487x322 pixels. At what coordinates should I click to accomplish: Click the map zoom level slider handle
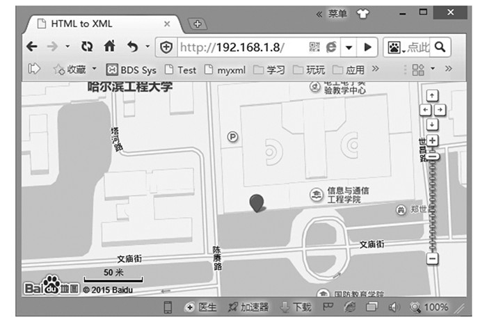(432, 158)
